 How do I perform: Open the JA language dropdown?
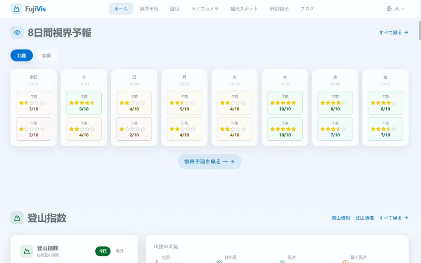pos(395,9)
